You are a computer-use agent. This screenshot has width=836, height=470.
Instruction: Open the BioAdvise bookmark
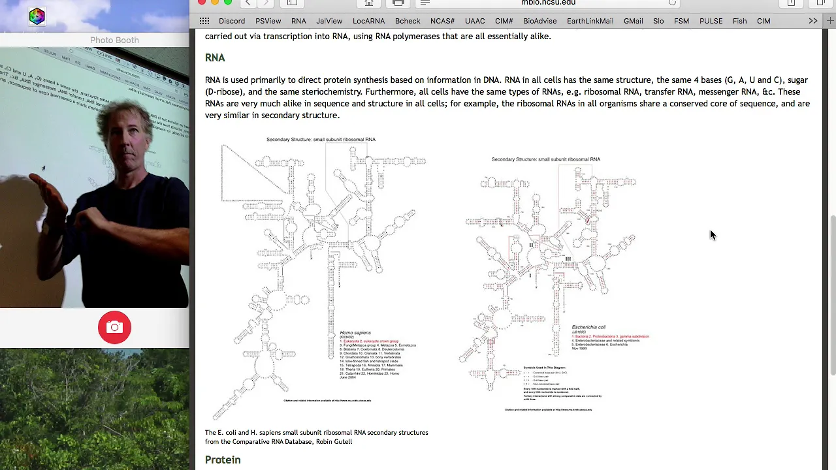pyautogui.click(x=540, y=21)
